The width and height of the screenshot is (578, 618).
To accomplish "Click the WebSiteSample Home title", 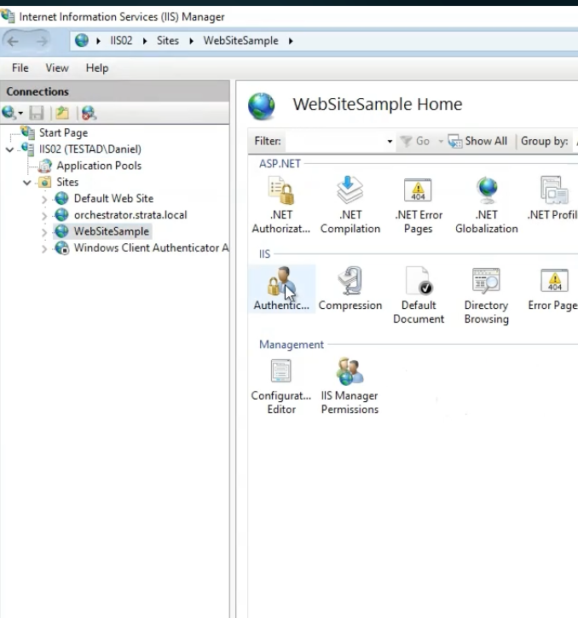I will (x=377, y=104).
